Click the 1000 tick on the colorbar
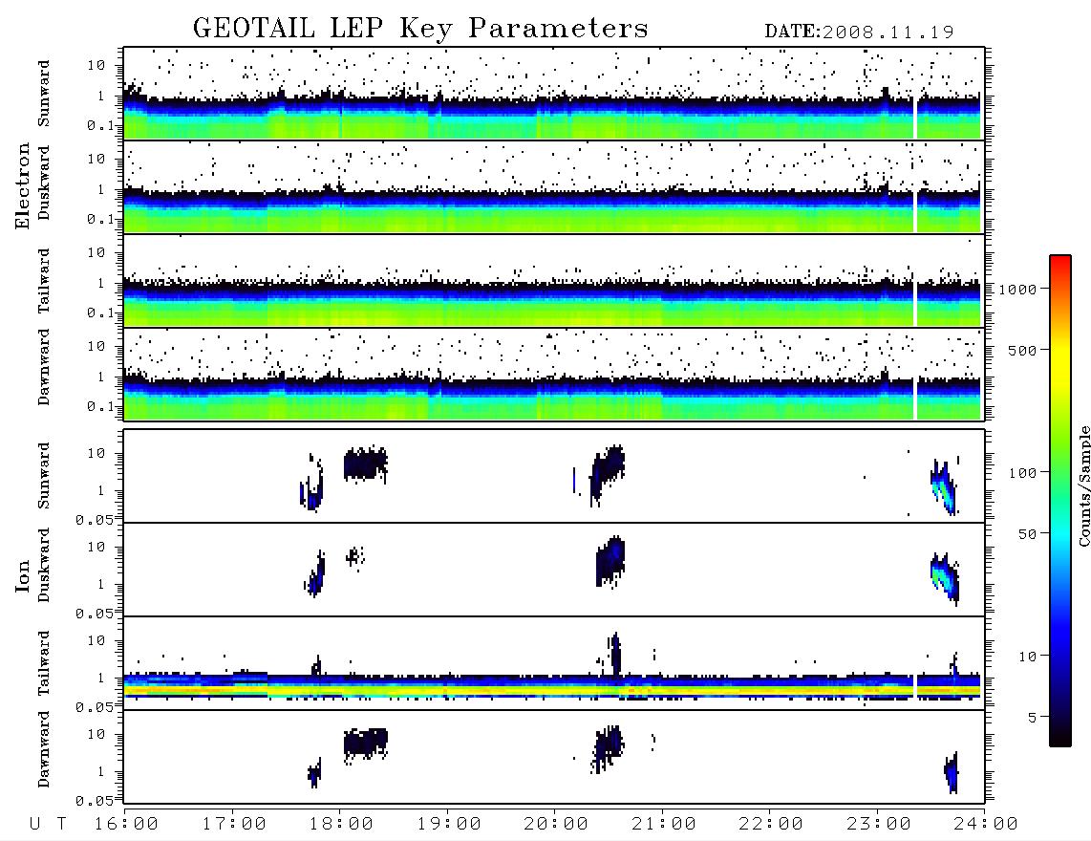Image resolution: width=1091 pixels, height=841 pixels. (x=1017, y=290)
